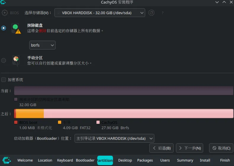Select the 抹除磁盘 radio button
The image size is (234, 166).
click(x=4, y=28)
